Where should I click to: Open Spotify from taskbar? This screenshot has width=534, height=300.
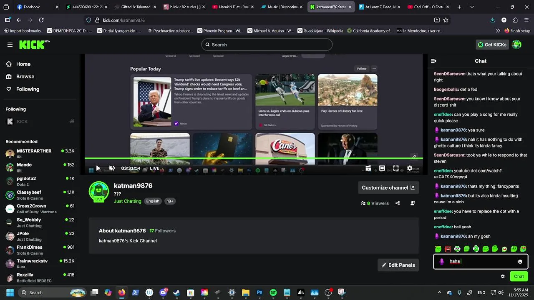tap(273, 292)
